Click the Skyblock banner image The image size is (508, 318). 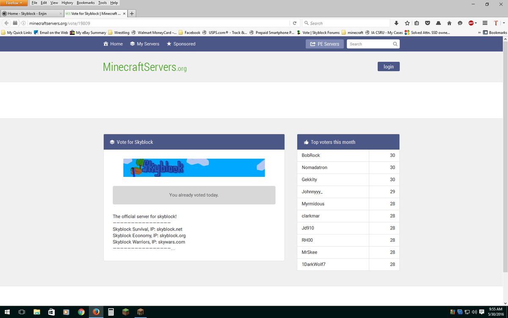tap(194, 167)
